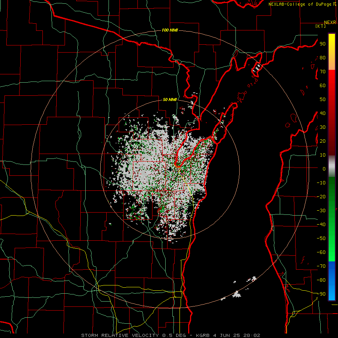Click the -10 scale label
Image resolution: width=338 pixels, height=338 pixels.
coord(321,183)
